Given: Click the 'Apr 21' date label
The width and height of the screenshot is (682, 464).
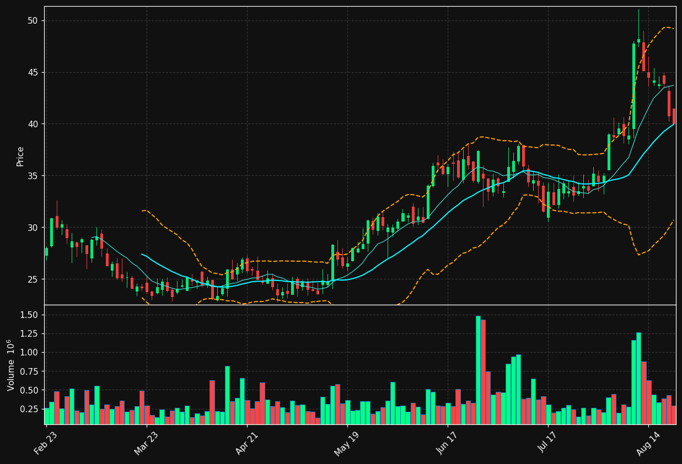Looking at the screenshot, I should [246, 443].
